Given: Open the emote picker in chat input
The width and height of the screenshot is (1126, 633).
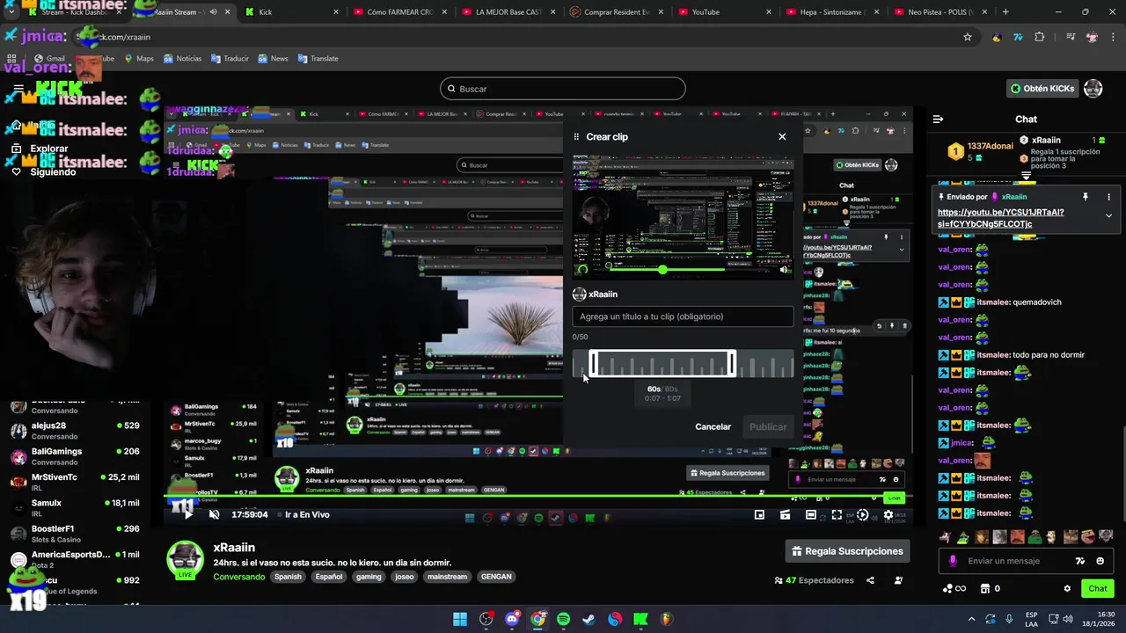Looking at the screenshot, I should tap(1100, 561).
